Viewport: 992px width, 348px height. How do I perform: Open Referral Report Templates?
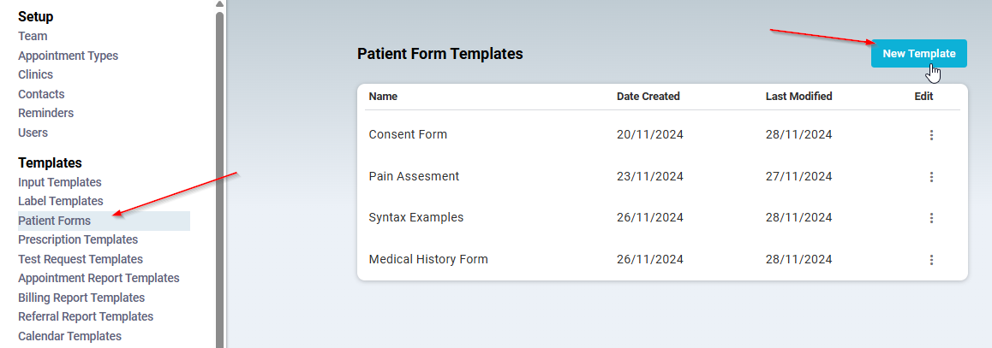coord(85,316)
